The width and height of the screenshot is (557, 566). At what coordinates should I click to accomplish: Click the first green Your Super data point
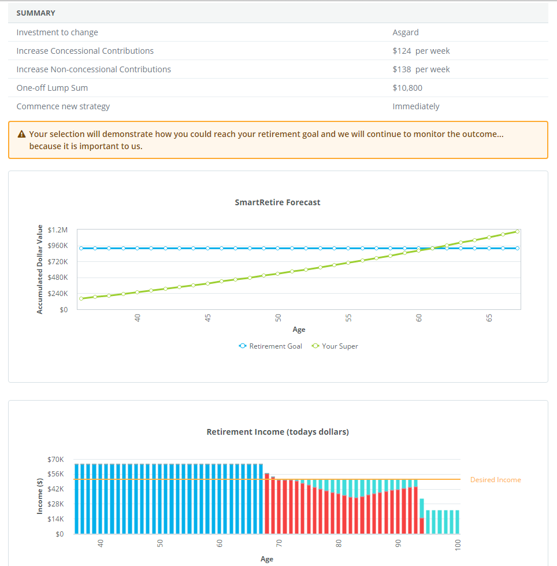(81, 298)
